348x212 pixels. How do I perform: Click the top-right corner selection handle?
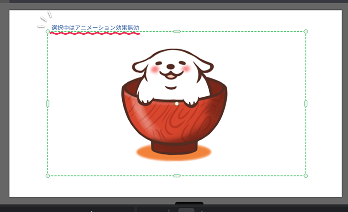[x=306, y=31]
